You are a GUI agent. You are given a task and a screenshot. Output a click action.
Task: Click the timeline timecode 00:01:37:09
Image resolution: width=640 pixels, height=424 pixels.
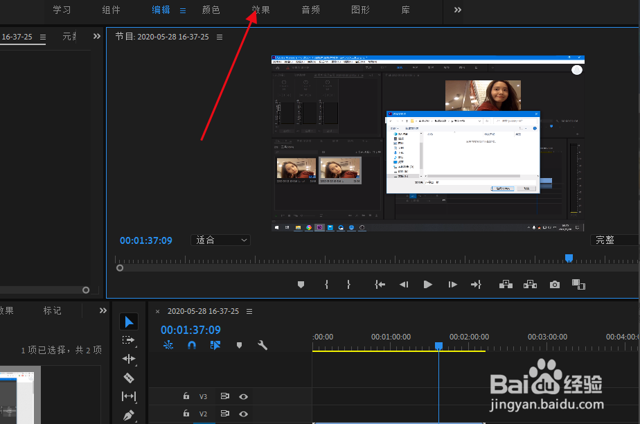tap(190, 330)
